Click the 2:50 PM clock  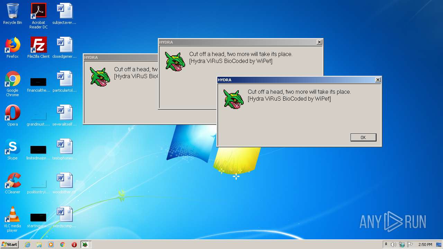(425, 245)
